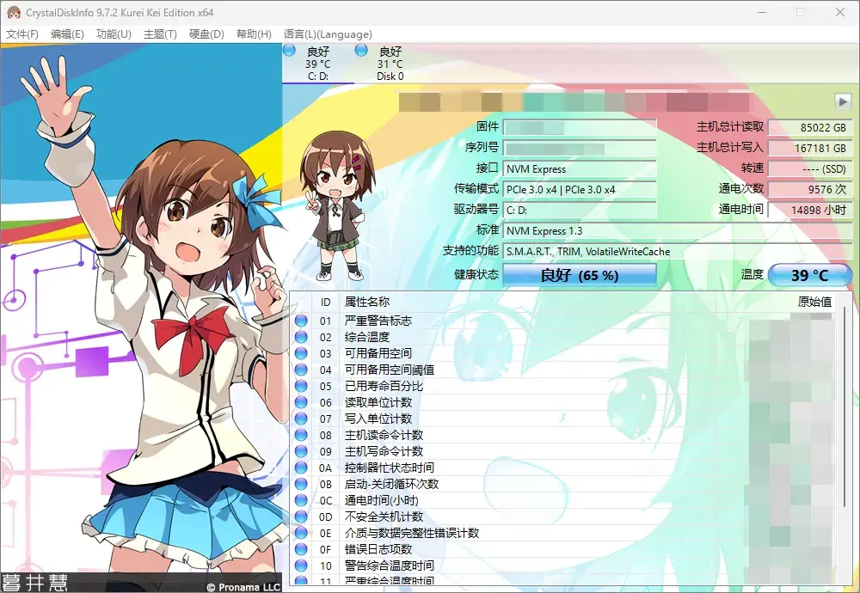This screenshot has width=860, height=593.
Task: Select the 不安全关机计数 attribute row text
Action: tap(384, 517)
